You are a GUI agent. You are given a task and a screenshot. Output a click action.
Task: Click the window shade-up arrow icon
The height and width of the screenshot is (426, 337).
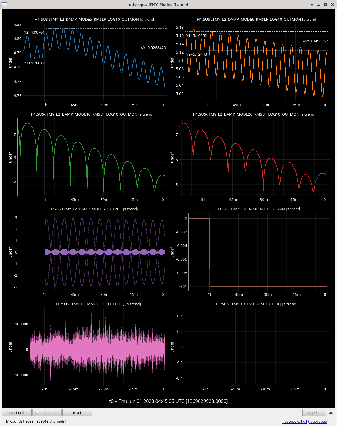click(312, 5)
